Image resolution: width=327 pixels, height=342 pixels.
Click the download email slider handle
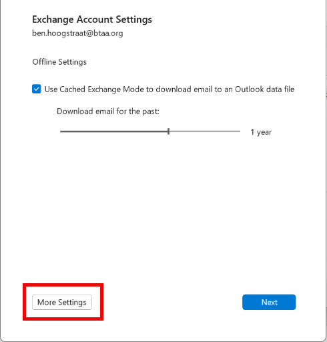pos(168,132)
